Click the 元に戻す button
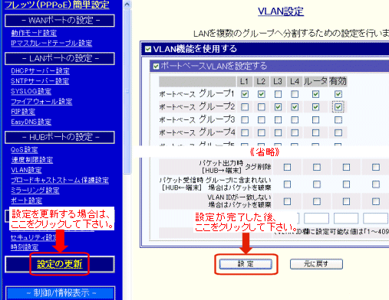The image size is (389, 300). click(x=316, y=264)
